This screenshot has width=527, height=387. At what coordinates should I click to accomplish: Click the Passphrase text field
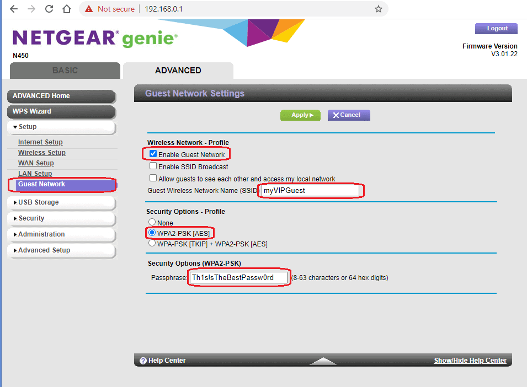tap(238, 277)
